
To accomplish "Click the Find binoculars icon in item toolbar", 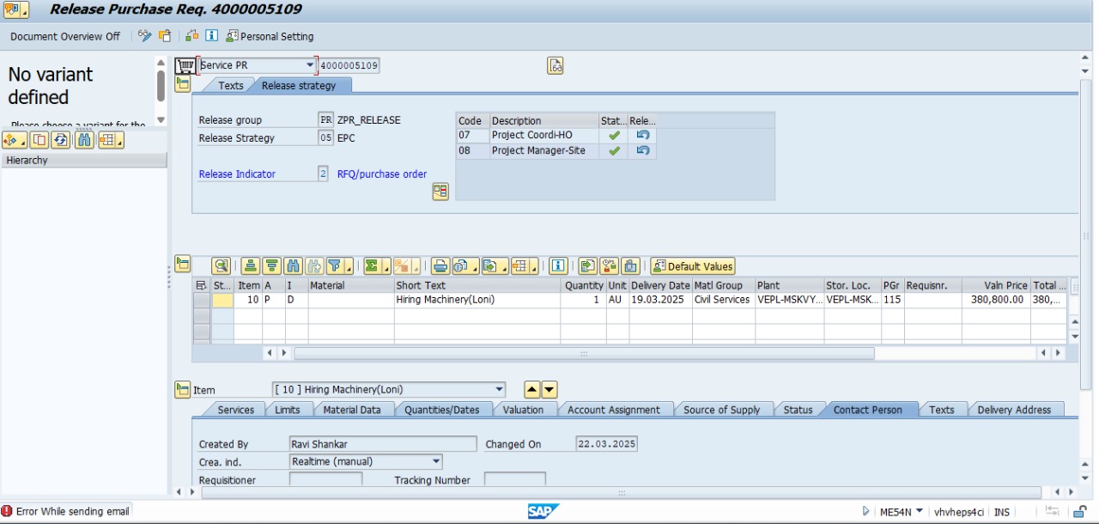I will point(293,266).
